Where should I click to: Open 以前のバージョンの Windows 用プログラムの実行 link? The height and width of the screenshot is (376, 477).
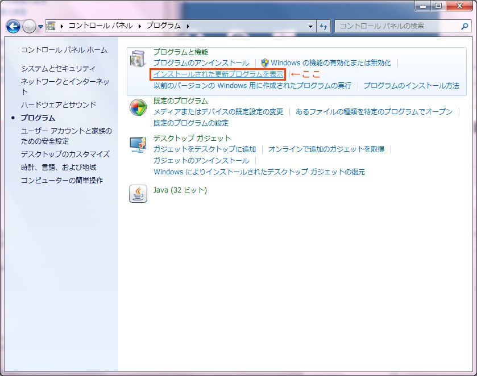[252, 85]
